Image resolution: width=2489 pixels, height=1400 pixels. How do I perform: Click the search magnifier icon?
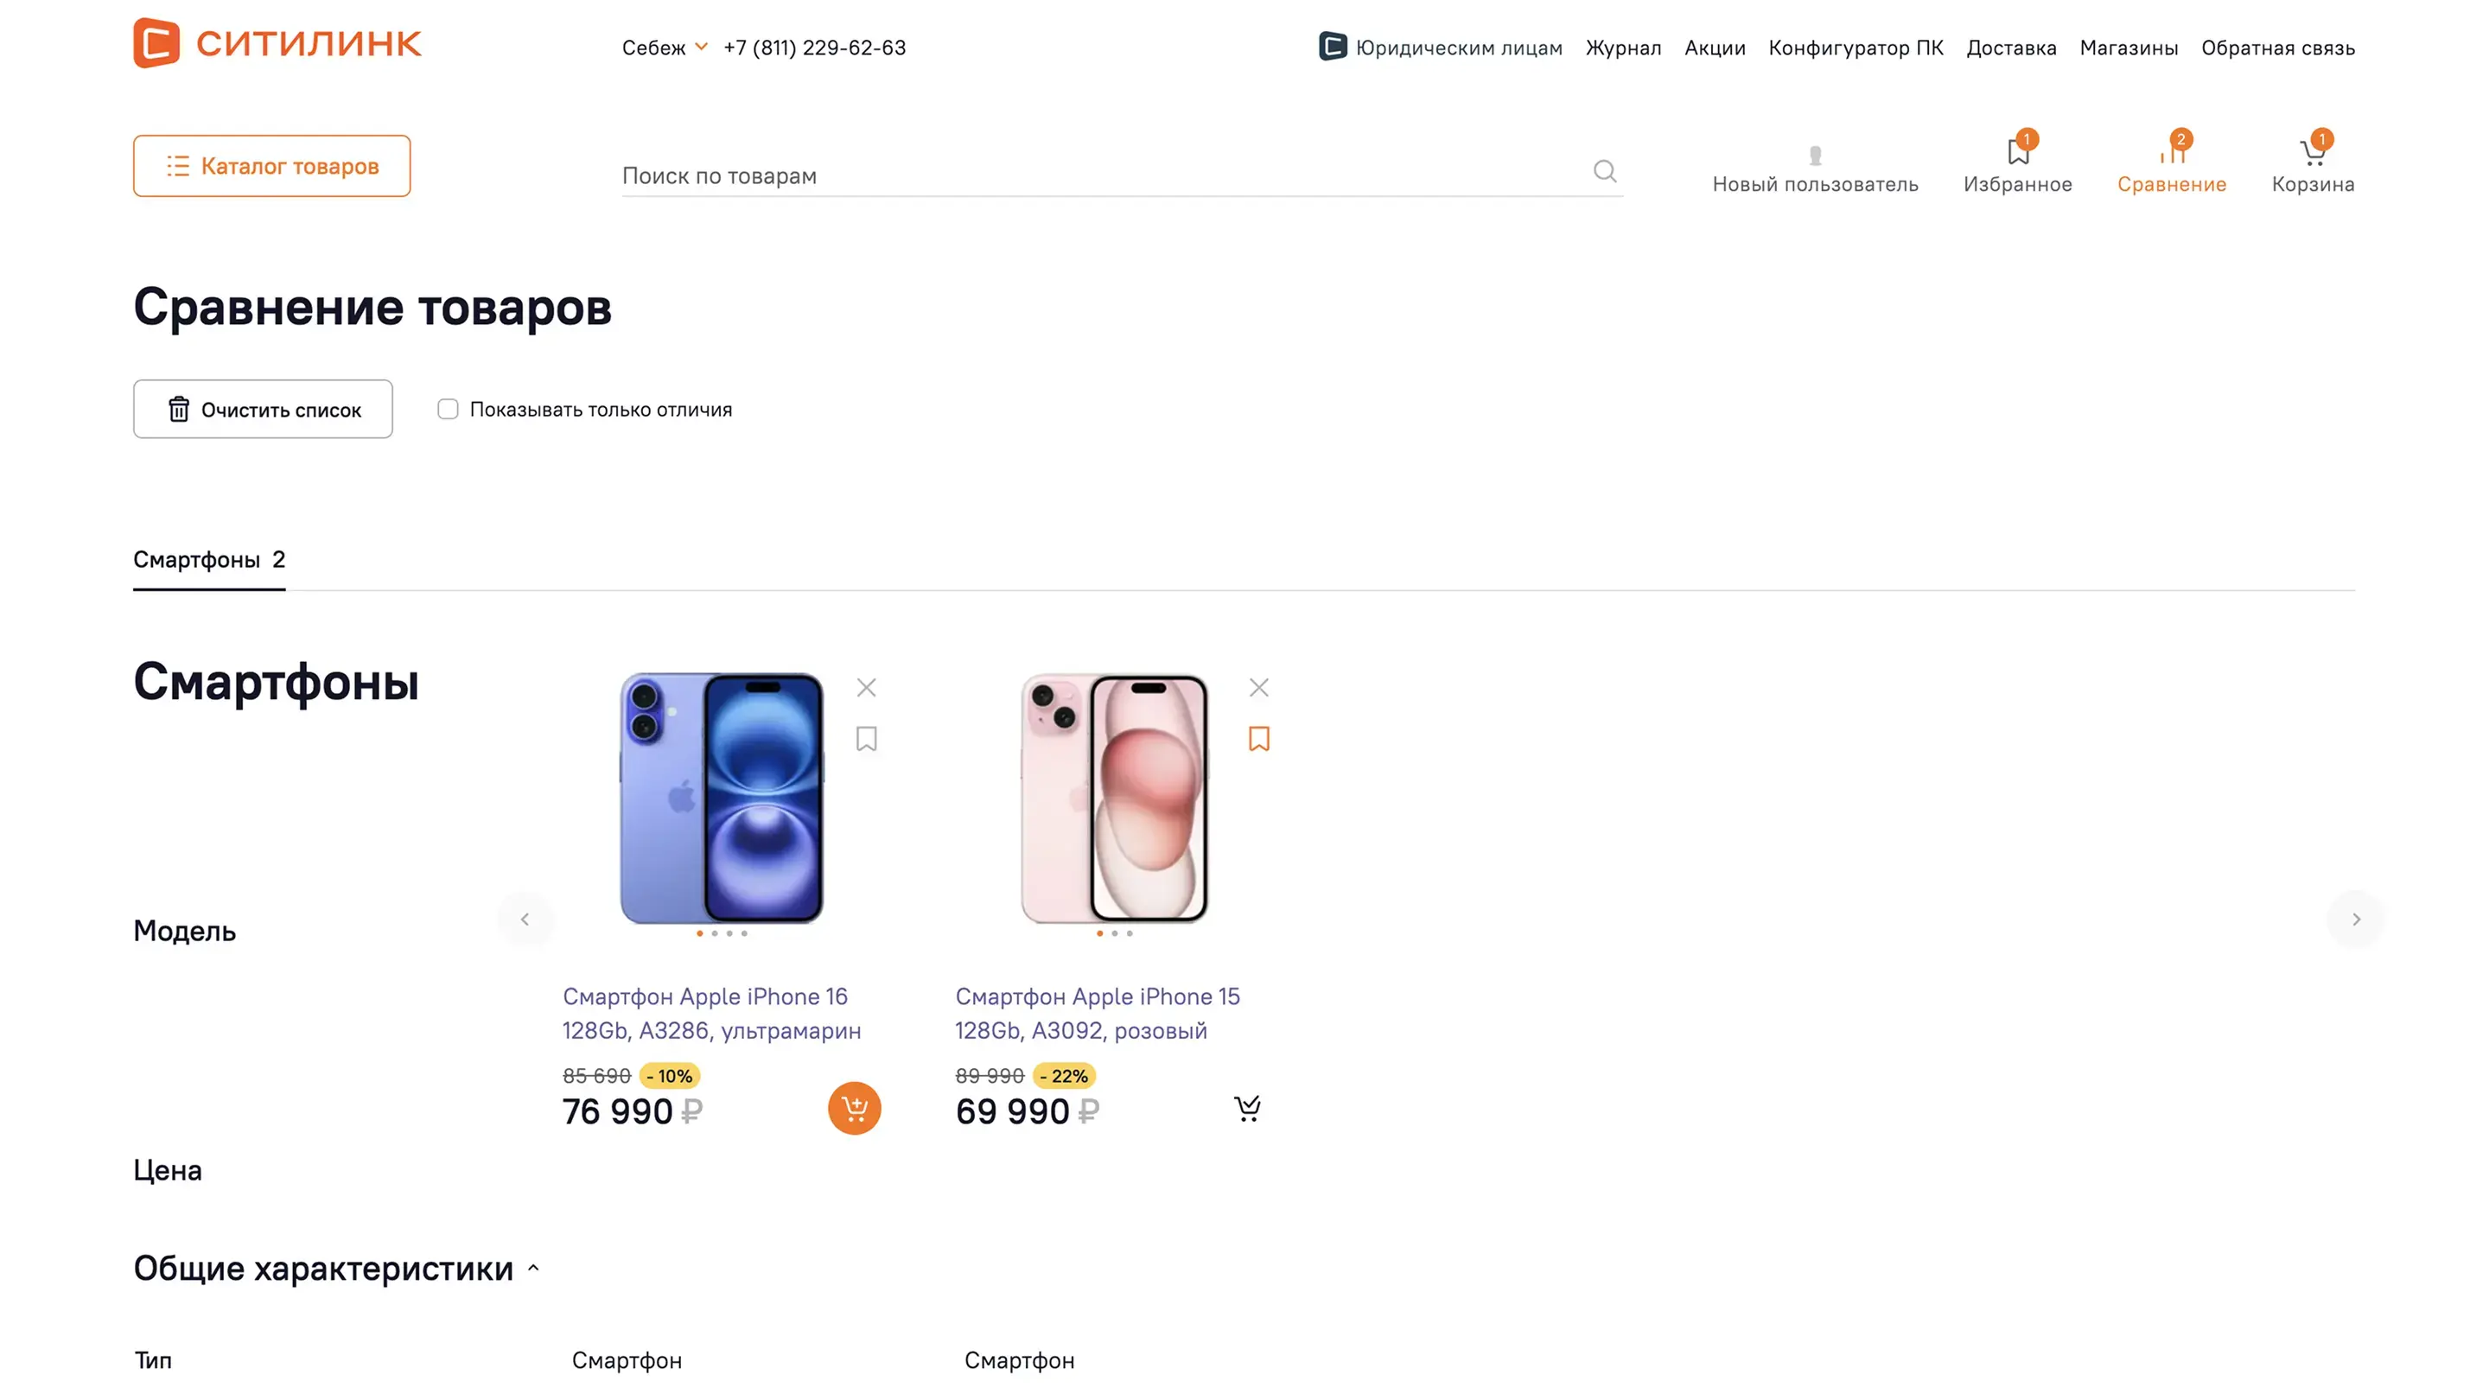coord(1604,172)
